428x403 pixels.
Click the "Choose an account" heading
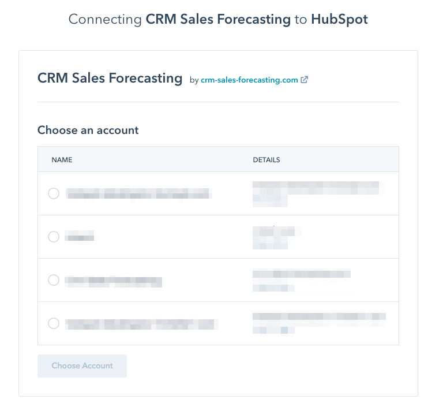coord(88,130)
